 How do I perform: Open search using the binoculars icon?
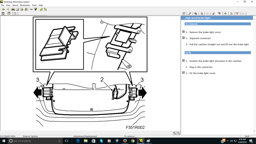click(x=26, y=9)
